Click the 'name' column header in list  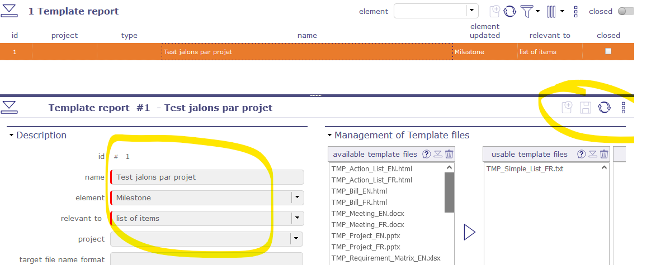(x=307, y=35)
